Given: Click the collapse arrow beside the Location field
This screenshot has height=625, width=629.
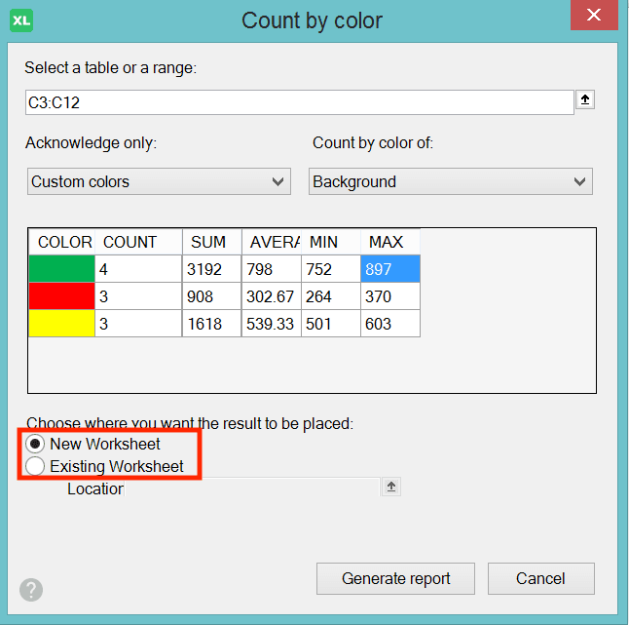Looking at the screenshot, I should click(x=391, y=487).
